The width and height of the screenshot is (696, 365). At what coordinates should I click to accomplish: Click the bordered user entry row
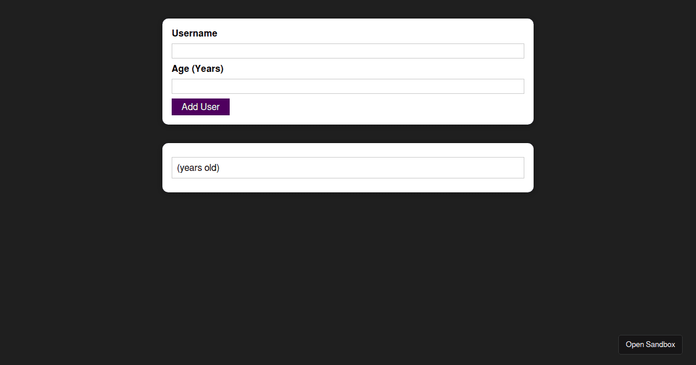[x=347, y=167]
